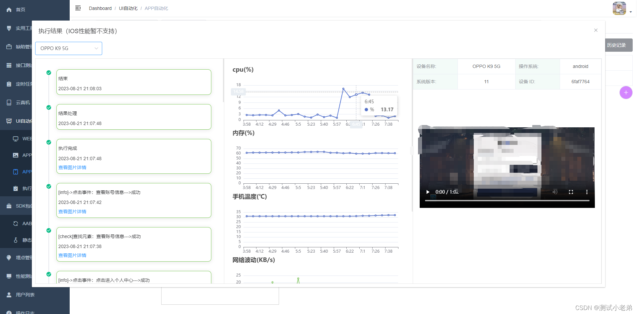Viewport: 637px width, 314px height.
Task: Click 查看图片详情 under 执行完成 step
Action: (72, 167)
